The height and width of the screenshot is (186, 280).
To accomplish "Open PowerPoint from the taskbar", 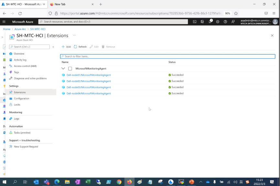I will pyautogui.click(x=191, y=182).
